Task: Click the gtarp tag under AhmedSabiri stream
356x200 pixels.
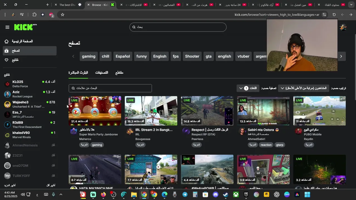Action: pyautogui.click(x=280, y=145)
